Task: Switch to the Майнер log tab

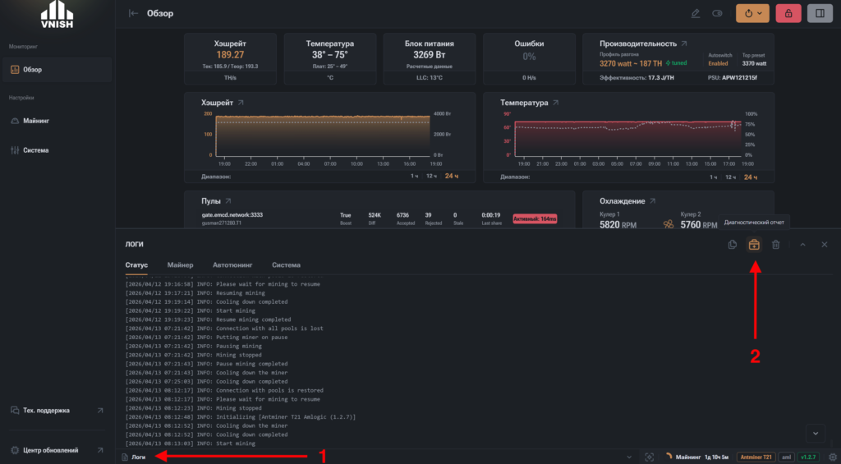Action: pos(180,265)
